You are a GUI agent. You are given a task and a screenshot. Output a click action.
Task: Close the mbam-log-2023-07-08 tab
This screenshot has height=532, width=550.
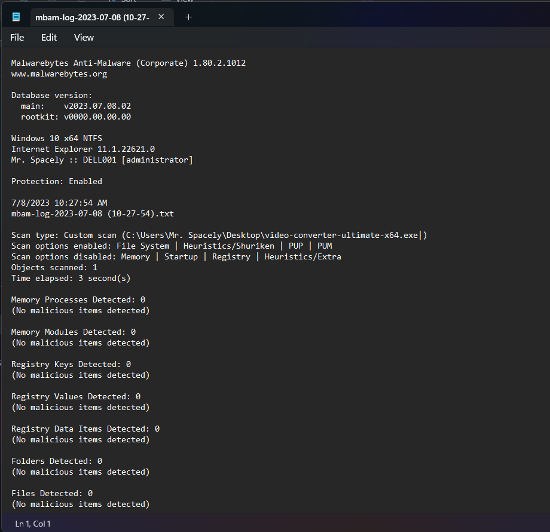[x=161, y=17]
